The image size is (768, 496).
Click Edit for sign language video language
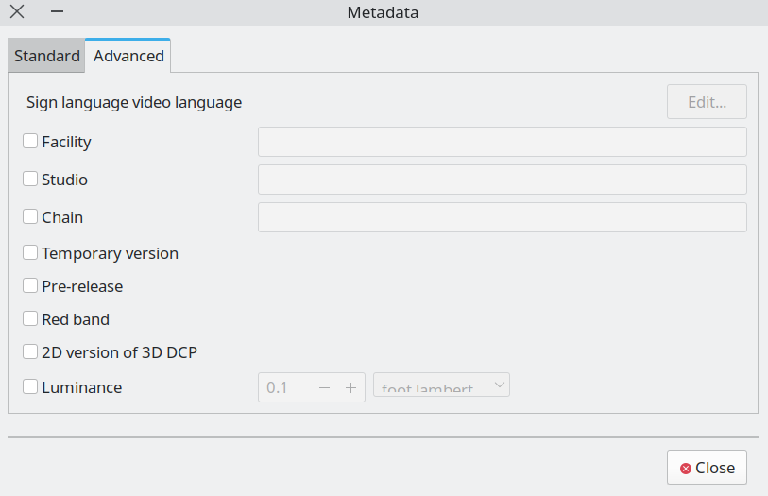click(707, 102)
